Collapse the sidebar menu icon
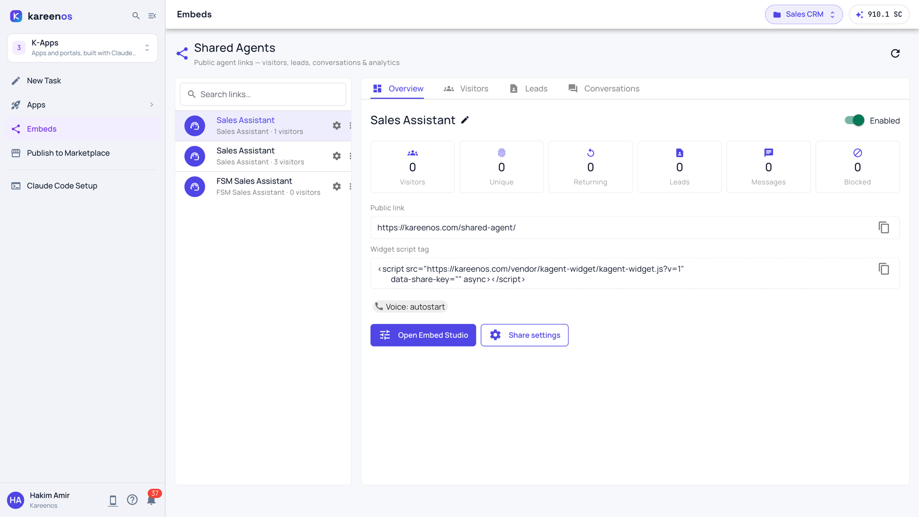 click(152, 16)
